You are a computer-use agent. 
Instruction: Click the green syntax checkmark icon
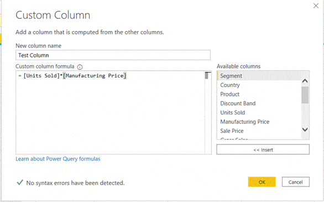click(20, 183)
